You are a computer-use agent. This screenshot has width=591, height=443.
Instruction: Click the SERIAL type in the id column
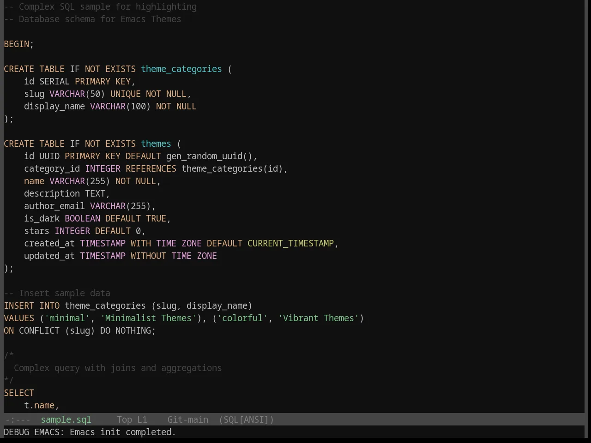pyautogui.click(x=54, y=81)
